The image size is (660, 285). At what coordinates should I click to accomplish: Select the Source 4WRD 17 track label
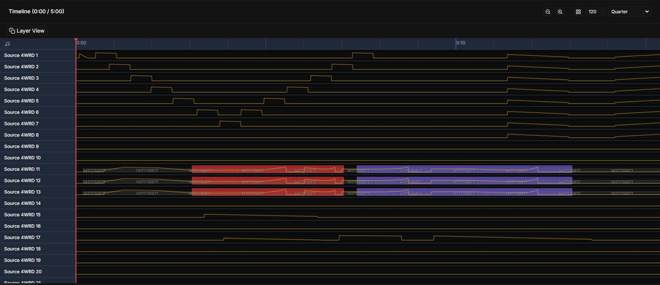click(x=22, y=238)
